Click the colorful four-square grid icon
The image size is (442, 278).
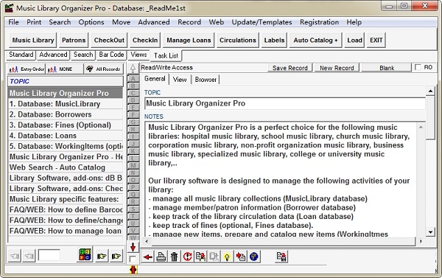pyautogui.click(x=85, y=255)
